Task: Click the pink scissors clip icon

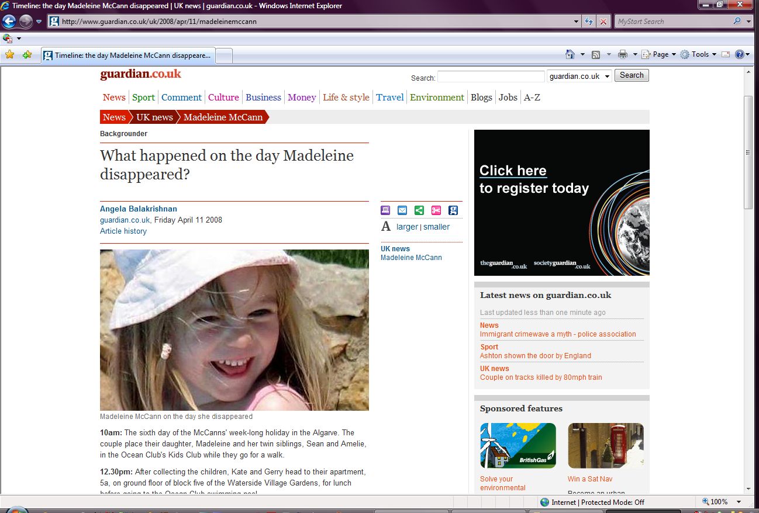Action: pos(436,210)
